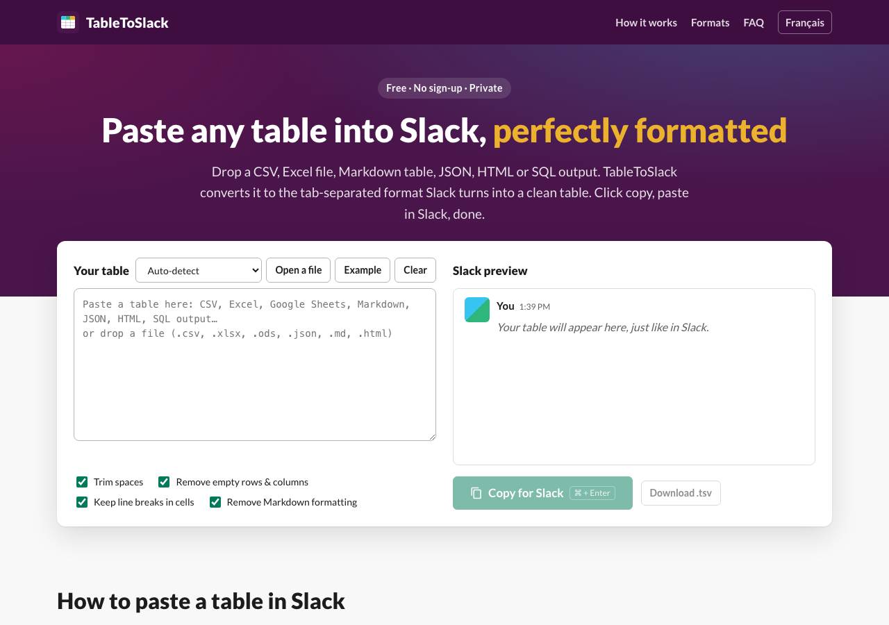The height and width of the screenshot is (625, 889).
Task: Click the TableToSlack logo icon
Action: [68, 22]
